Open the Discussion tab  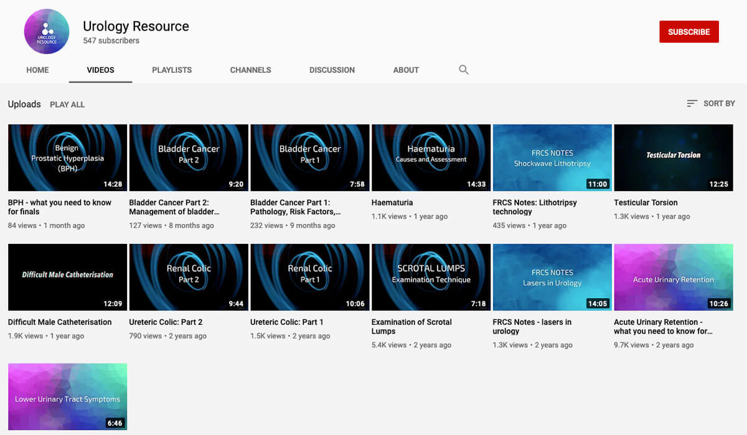tap(332, 70)
